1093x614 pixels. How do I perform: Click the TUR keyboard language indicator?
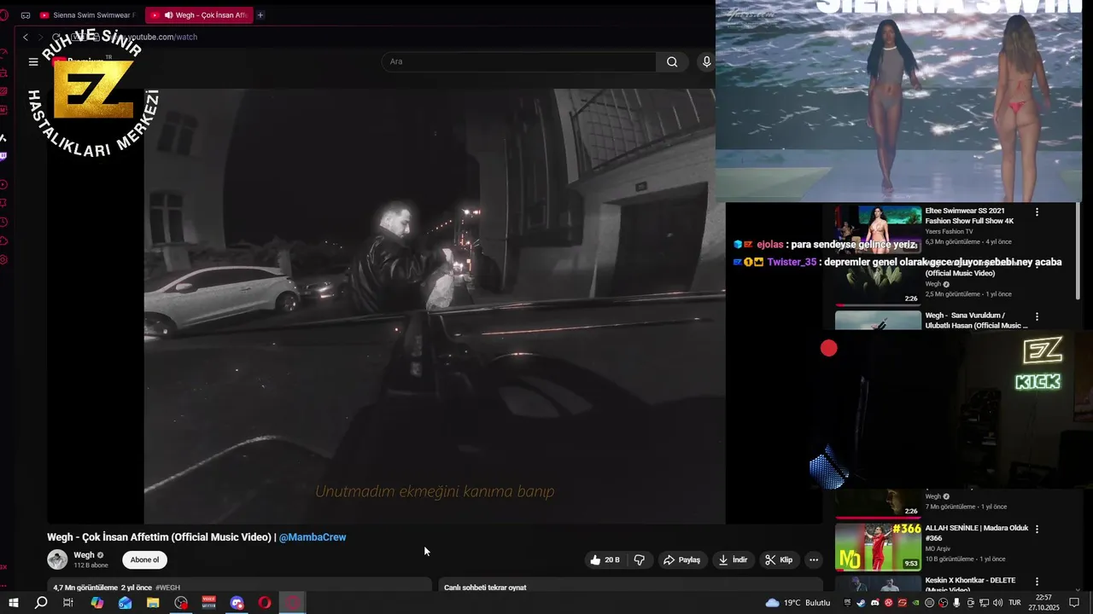coord(1014,603)
